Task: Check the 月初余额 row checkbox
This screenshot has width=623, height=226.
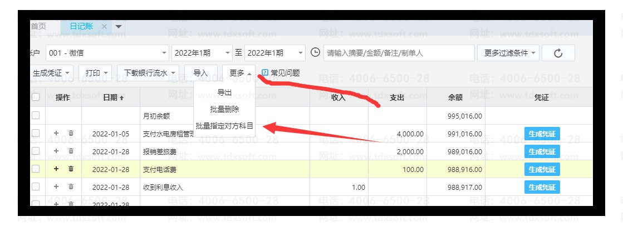Action: (x=36, y=116)
